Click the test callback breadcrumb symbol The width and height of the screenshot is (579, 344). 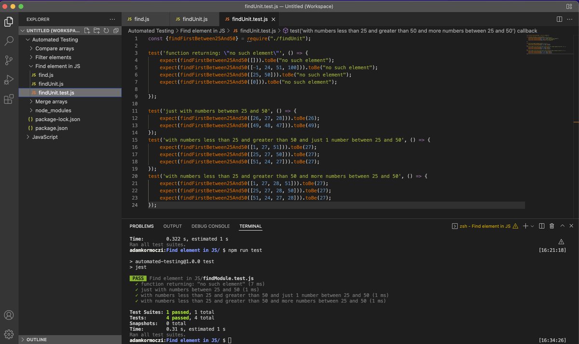point(410,30)
